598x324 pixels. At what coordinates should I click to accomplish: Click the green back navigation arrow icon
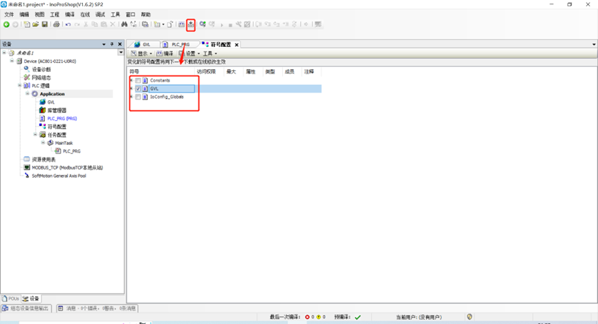[6, 24]
